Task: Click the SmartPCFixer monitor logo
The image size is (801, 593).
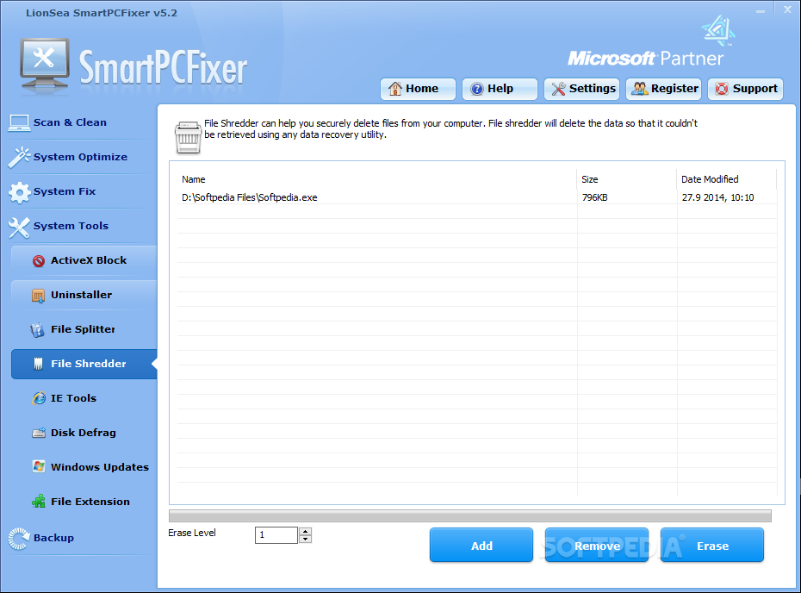Action: pos(45,65)
